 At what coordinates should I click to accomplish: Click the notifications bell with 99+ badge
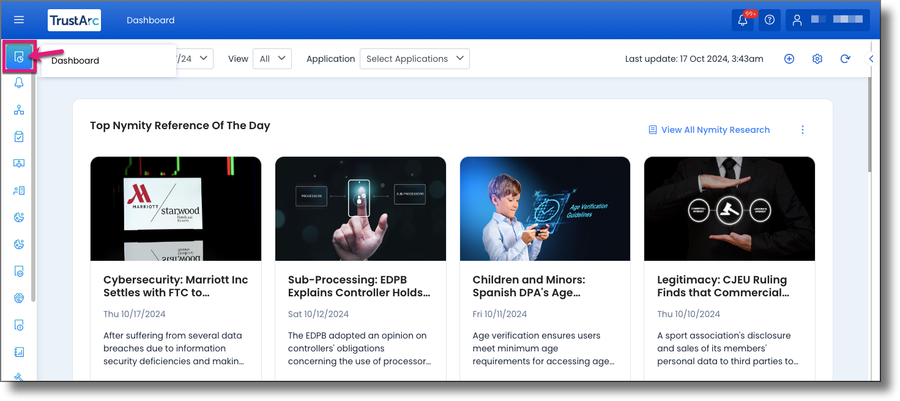[743, 20]
